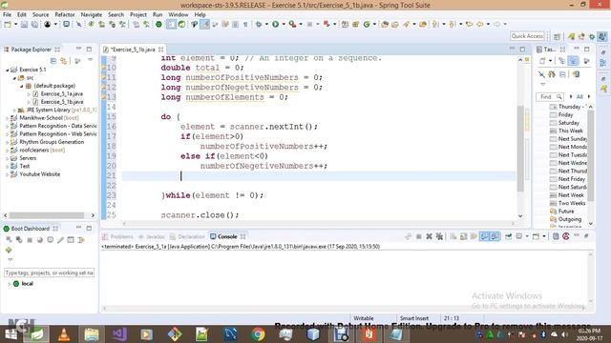Click the Debug bug icon in the toolbar
The height and width of the screenshot is (343, 611).
pyautogui.click(x=259, y=25)
